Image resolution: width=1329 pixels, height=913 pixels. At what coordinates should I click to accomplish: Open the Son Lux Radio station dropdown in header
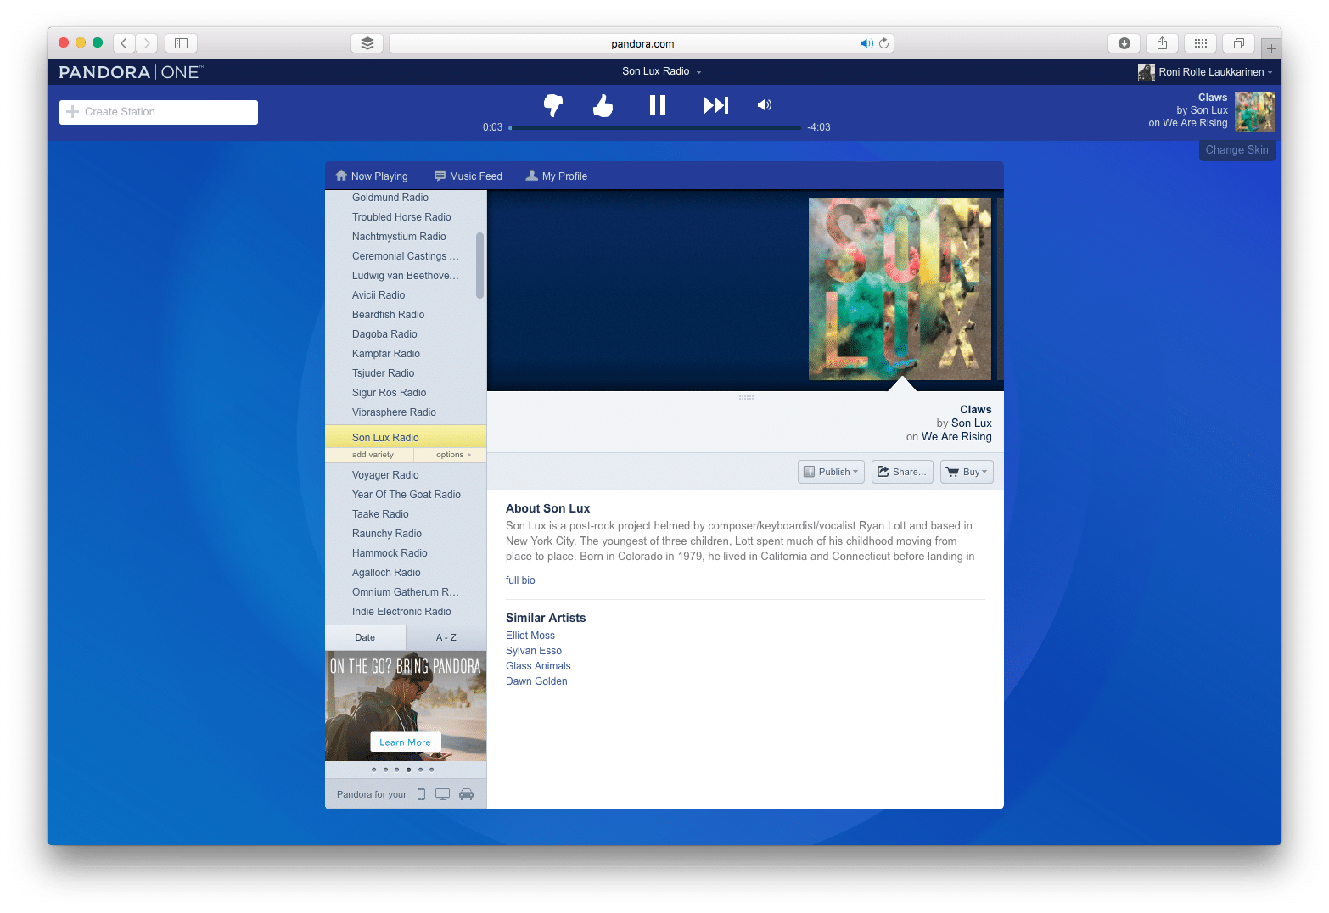(x=661, y=71)
